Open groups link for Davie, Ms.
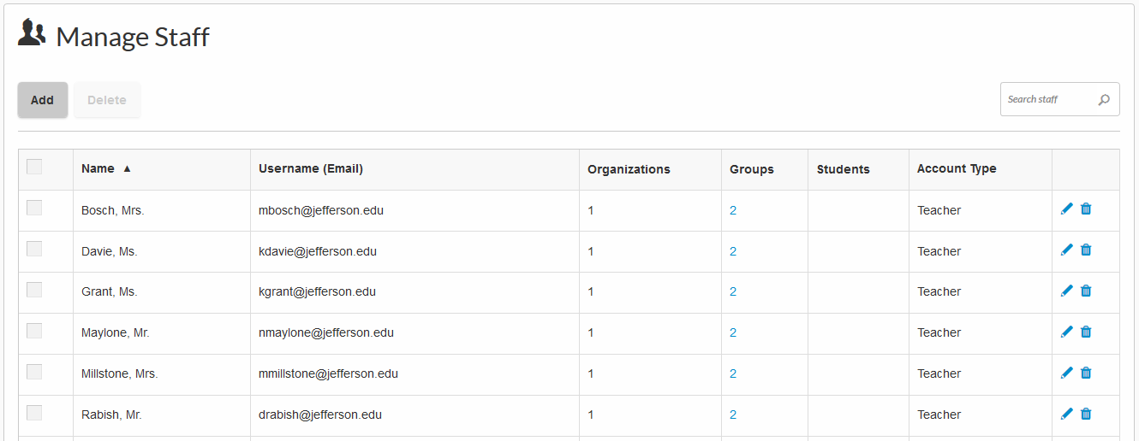This screenshot has height=441, width=1139. 733,251
